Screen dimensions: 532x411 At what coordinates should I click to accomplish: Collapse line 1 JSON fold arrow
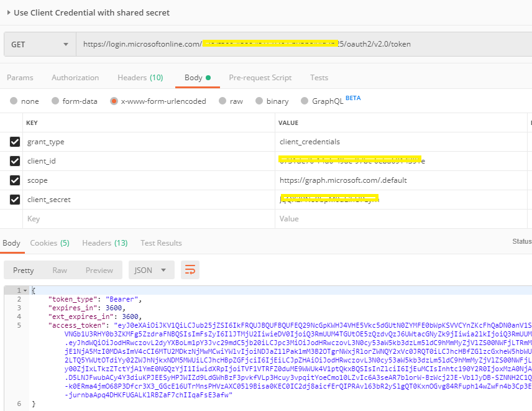pyautogui.click(x=25, y=290)
